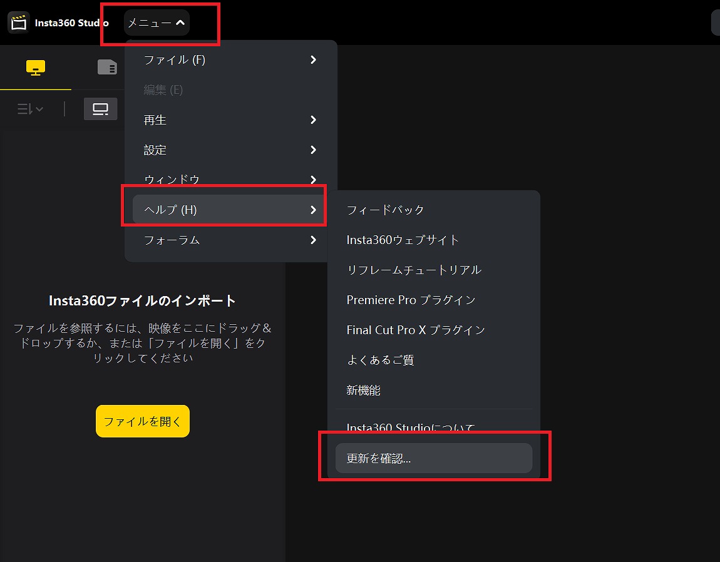Expand the ウィンドウ submenu
The image size is (720, 562).
(x=230, y=180)
